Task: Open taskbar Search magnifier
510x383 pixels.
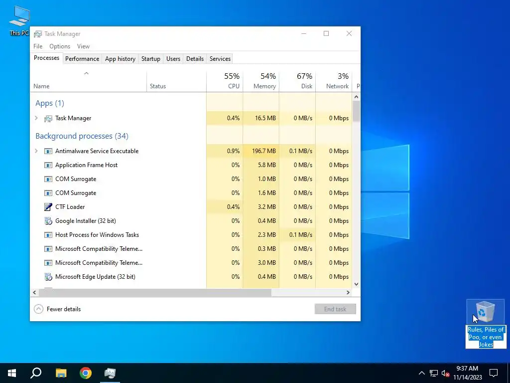Action: click(x=36, y=373)
